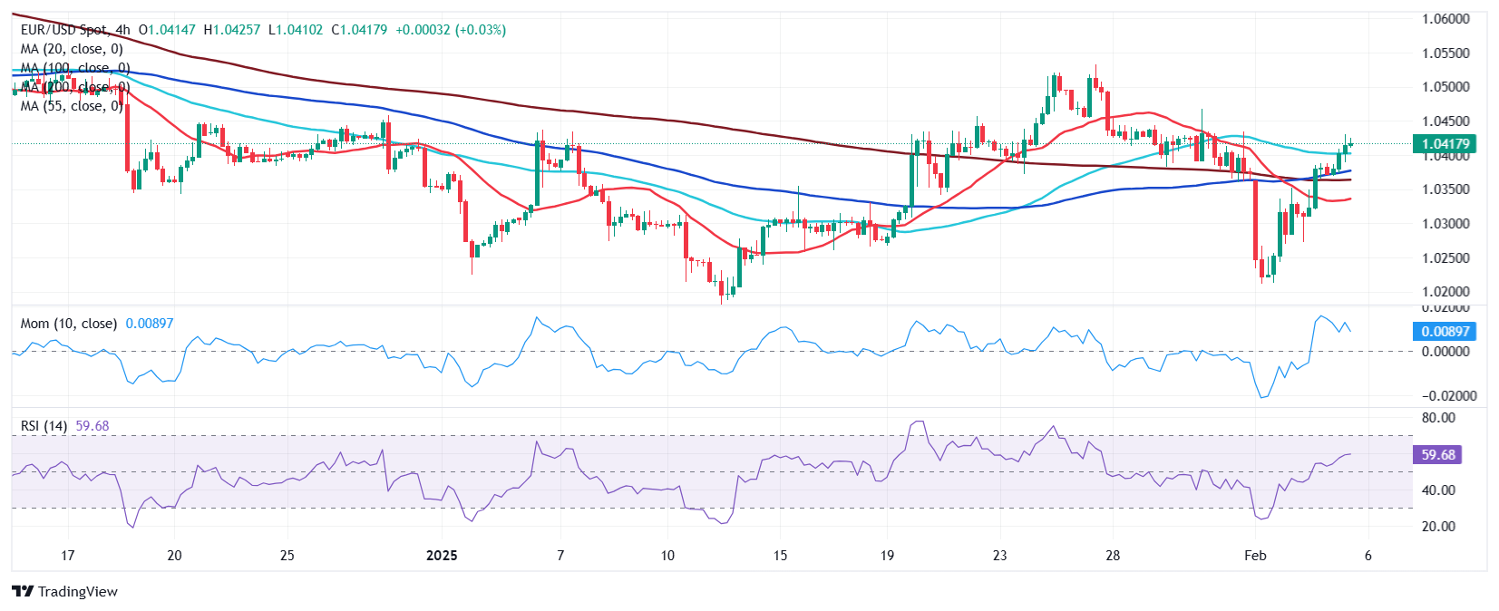
Task: Select the RSI (14) indicator label
Action: coord(44,426)
